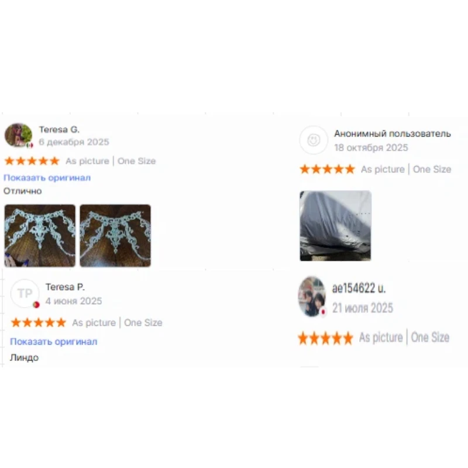The height and width of the screenshot is (468, 468).
Task: Click the anonymous user's star rating
Action: coord(328,169)
